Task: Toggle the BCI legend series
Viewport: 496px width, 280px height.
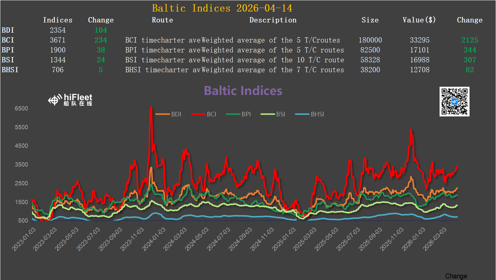Action: 204,114
